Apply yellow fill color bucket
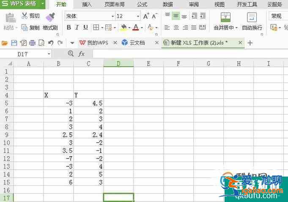Viewport: 288px width, 202px height. 123,28
